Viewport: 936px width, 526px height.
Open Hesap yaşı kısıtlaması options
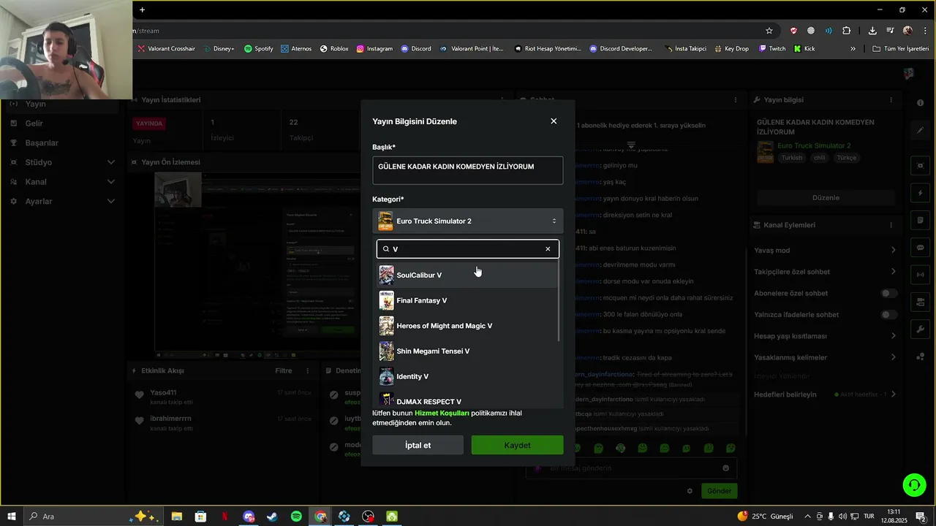point(893,336)
